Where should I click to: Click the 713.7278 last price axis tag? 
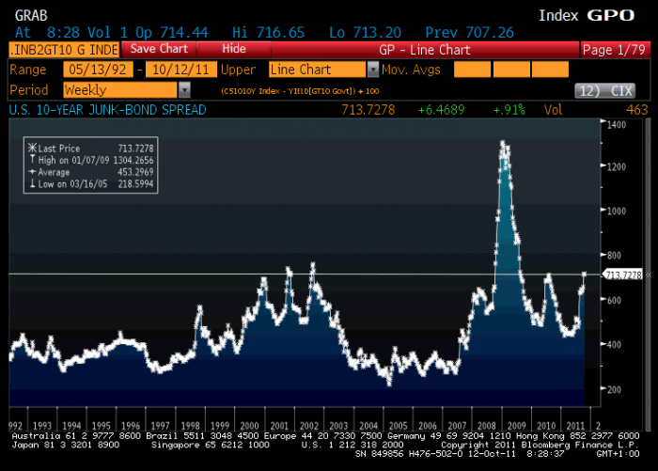click(x=623, y=275)
